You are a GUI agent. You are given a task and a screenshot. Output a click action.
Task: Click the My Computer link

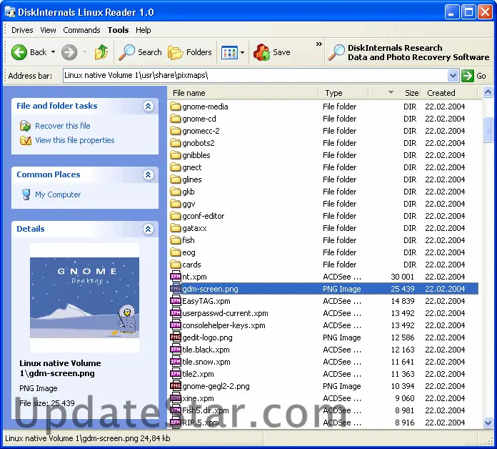click(x=58, y=194)
